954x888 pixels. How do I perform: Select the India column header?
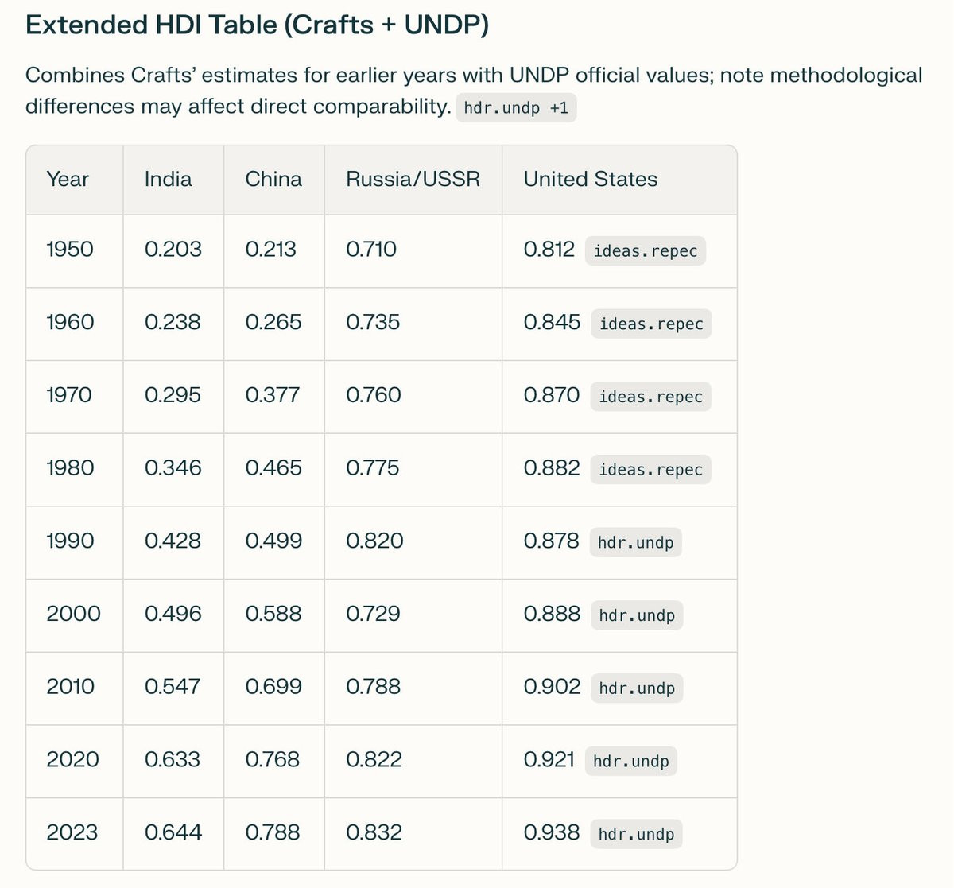168,179
